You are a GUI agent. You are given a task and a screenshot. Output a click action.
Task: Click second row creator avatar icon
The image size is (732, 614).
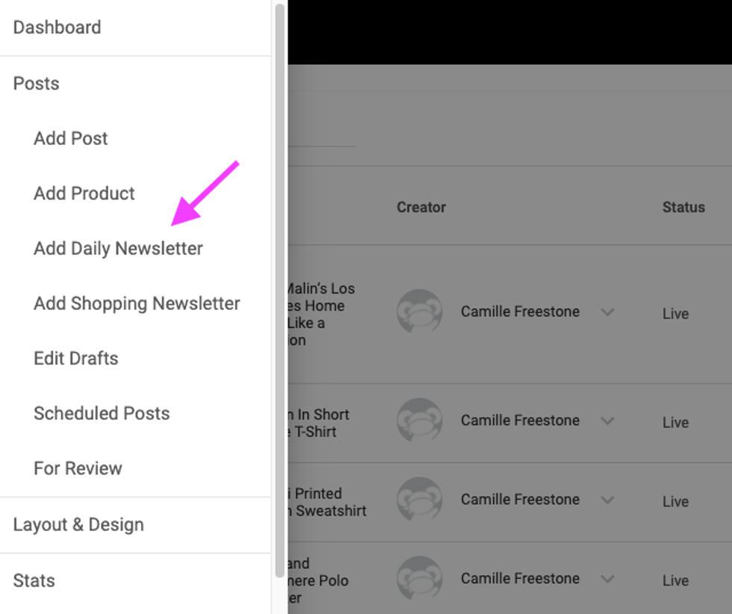click(419, 421)
